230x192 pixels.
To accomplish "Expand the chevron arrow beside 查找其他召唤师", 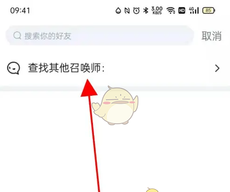I will coord(217,69).
